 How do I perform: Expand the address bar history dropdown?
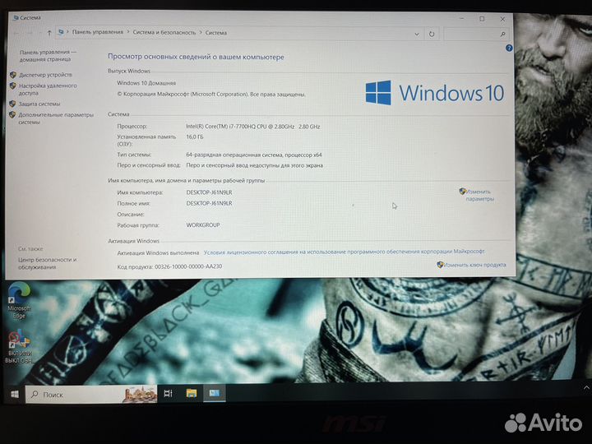click(417, 34)
